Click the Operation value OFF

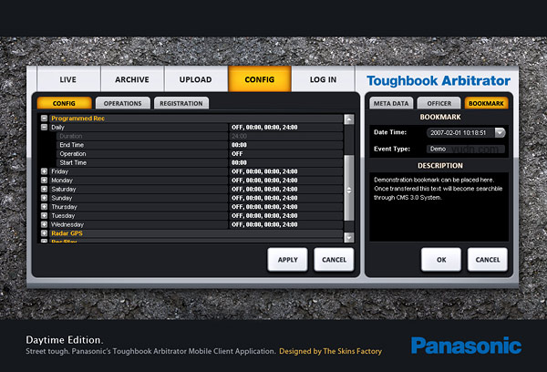(237, 154)
